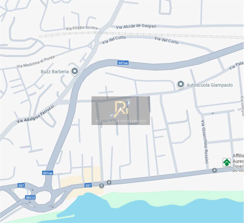Click the Via Adalgiso Ferrucci street label
244x223 pixels.
coord(35,114)
